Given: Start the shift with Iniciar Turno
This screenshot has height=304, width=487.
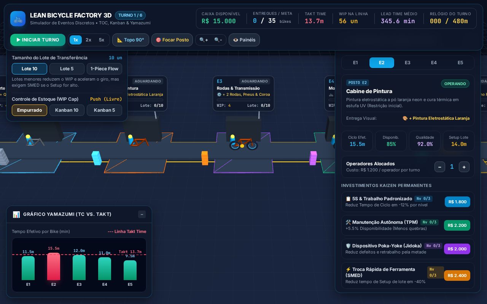Looking at the screenshot, I should point(38,40).
